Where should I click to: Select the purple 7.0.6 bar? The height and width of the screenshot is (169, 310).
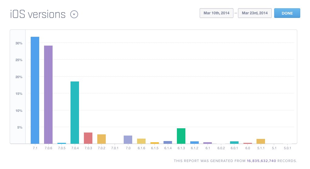coord(48,94)
